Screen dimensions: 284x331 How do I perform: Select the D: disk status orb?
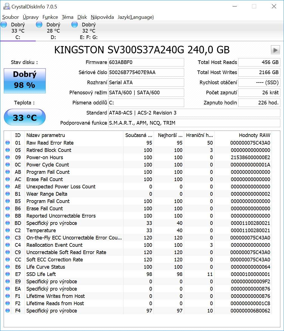(x=39, y=25)
